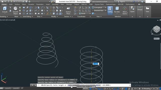Expand the Solid Editing panel

(x=28, y=16)
